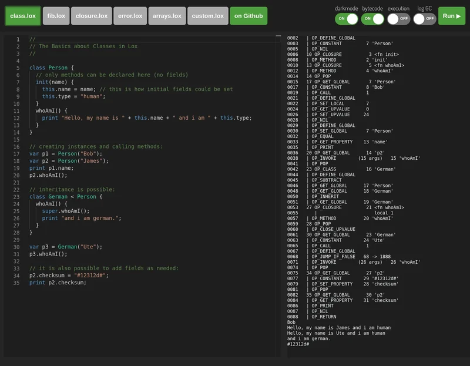This screenshot has width=470, height=366.
Task: Switch to the fib.lox example
Action: click(56, 16)
